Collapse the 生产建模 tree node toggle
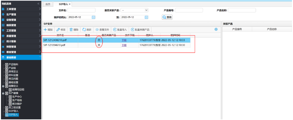The height and width of the screenshot is (120, 293). tap(3, 93)
